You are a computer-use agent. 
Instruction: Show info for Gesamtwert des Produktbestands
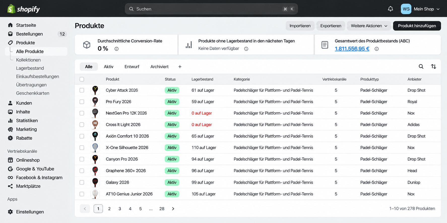pyautogui.click(x=376, y=49)
